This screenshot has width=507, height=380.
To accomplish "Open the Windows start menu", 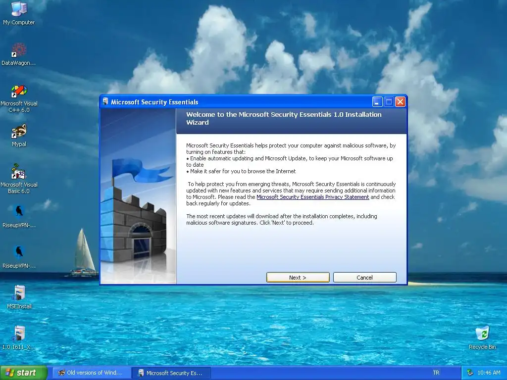I will [24, 373].
